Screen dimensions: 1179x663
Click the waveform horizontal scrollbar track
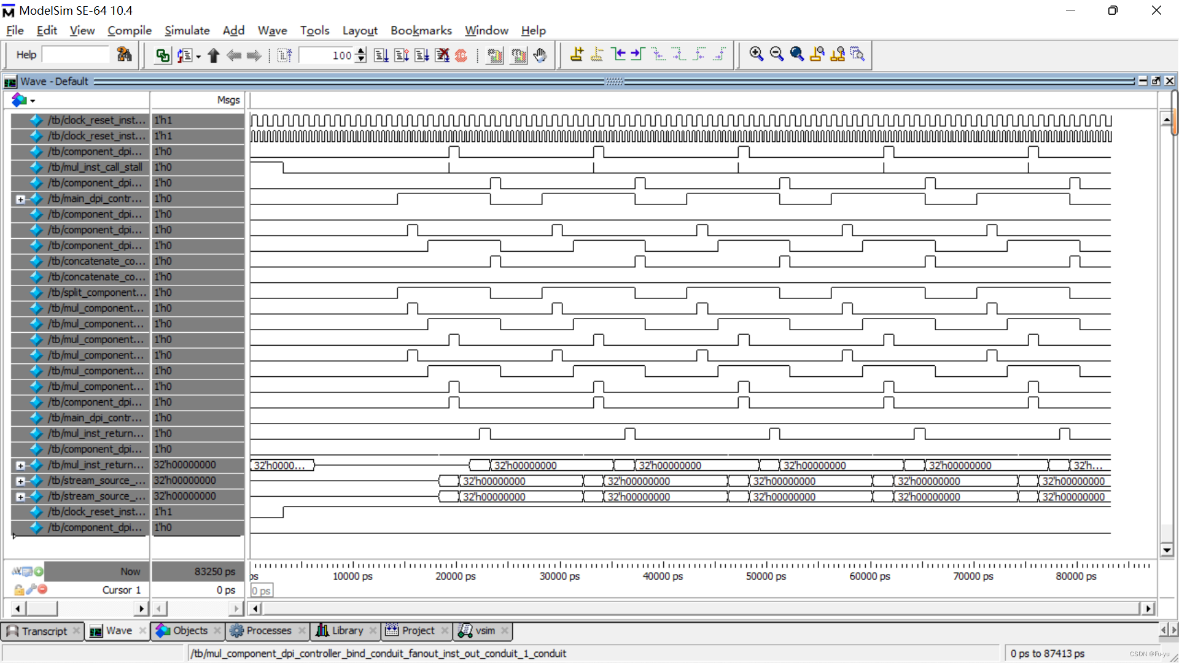coord(700,608)
